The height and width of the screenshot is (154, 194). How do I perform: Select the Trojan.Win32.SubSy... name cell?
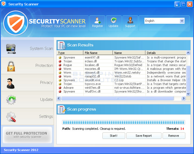pyautogui.click(x=129, y=61)
